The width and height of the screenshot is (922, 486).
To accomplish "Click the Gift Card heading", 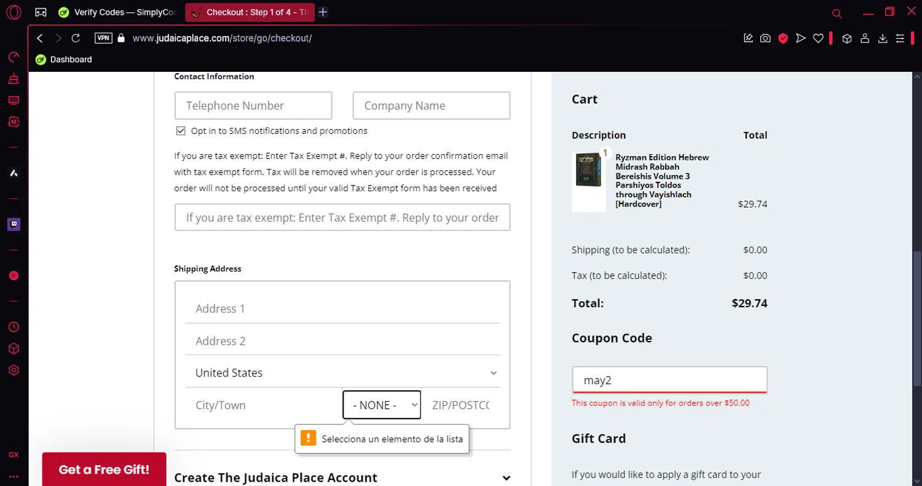I will (x=599, y=439).
